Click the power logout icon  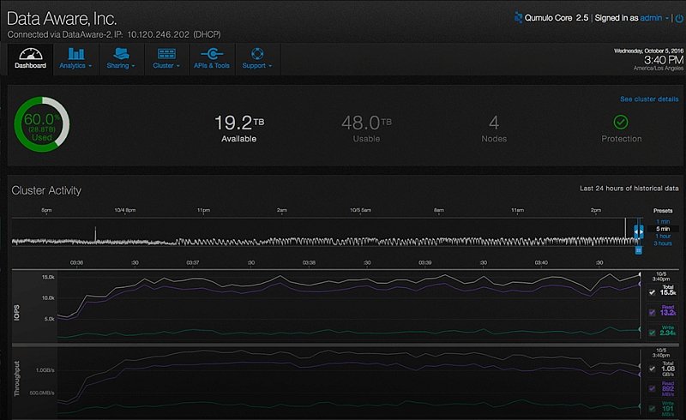pyautogui.click(x=679, y=18)
